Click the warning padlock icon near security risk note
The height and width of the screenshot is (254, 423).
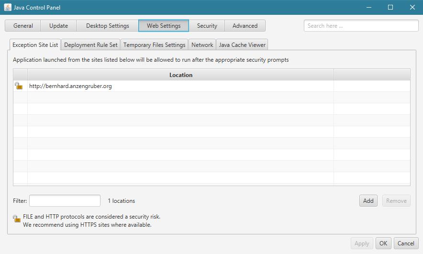[17, 219]
